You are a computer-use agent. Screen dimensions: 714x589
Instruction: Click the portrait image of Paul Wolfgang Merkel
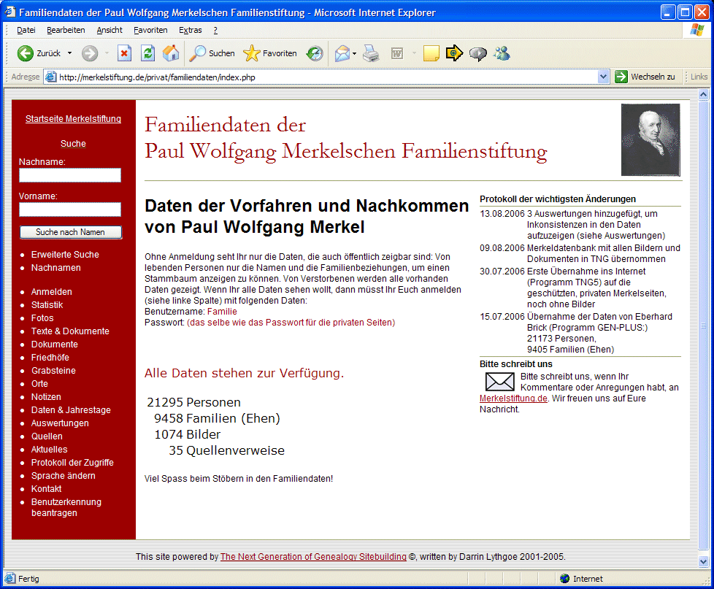(x=650, y=139)
